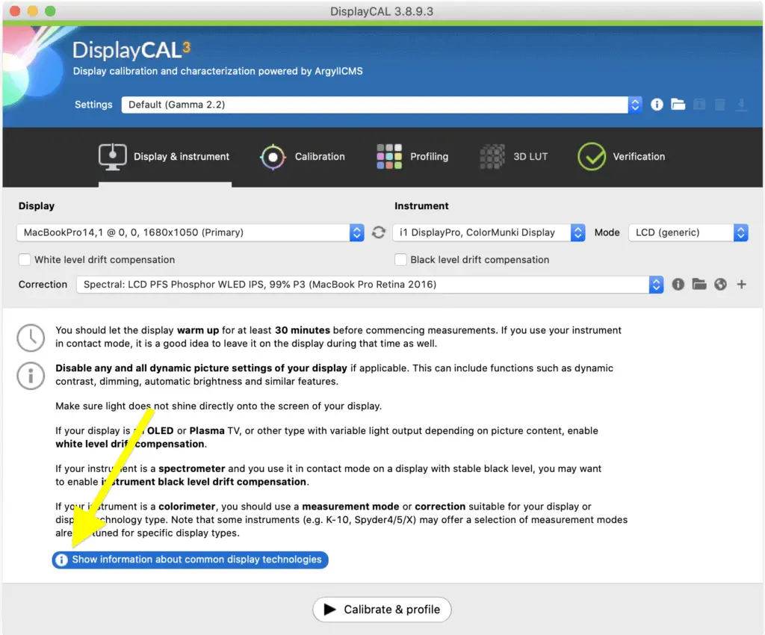Switch to the Verification tab
765x635 pixels.
[621, 157]
